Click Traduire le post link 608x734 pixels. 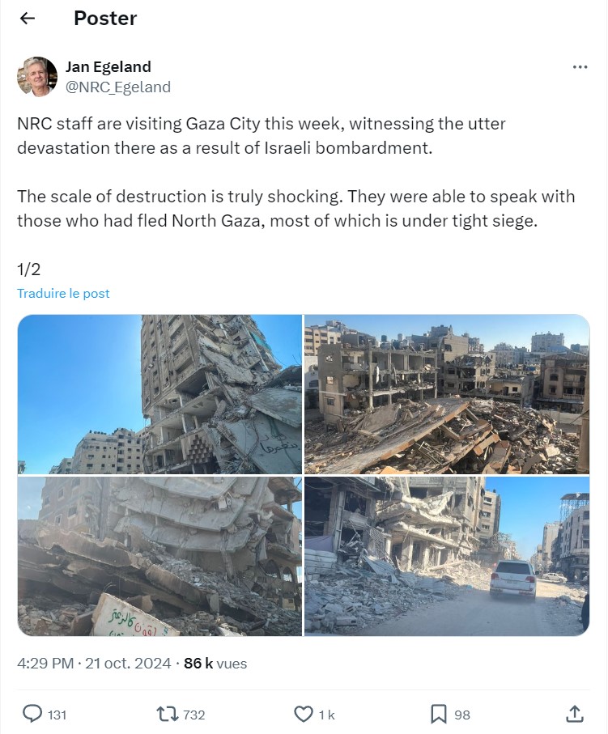pyautogui.click(x=63, y=294)
